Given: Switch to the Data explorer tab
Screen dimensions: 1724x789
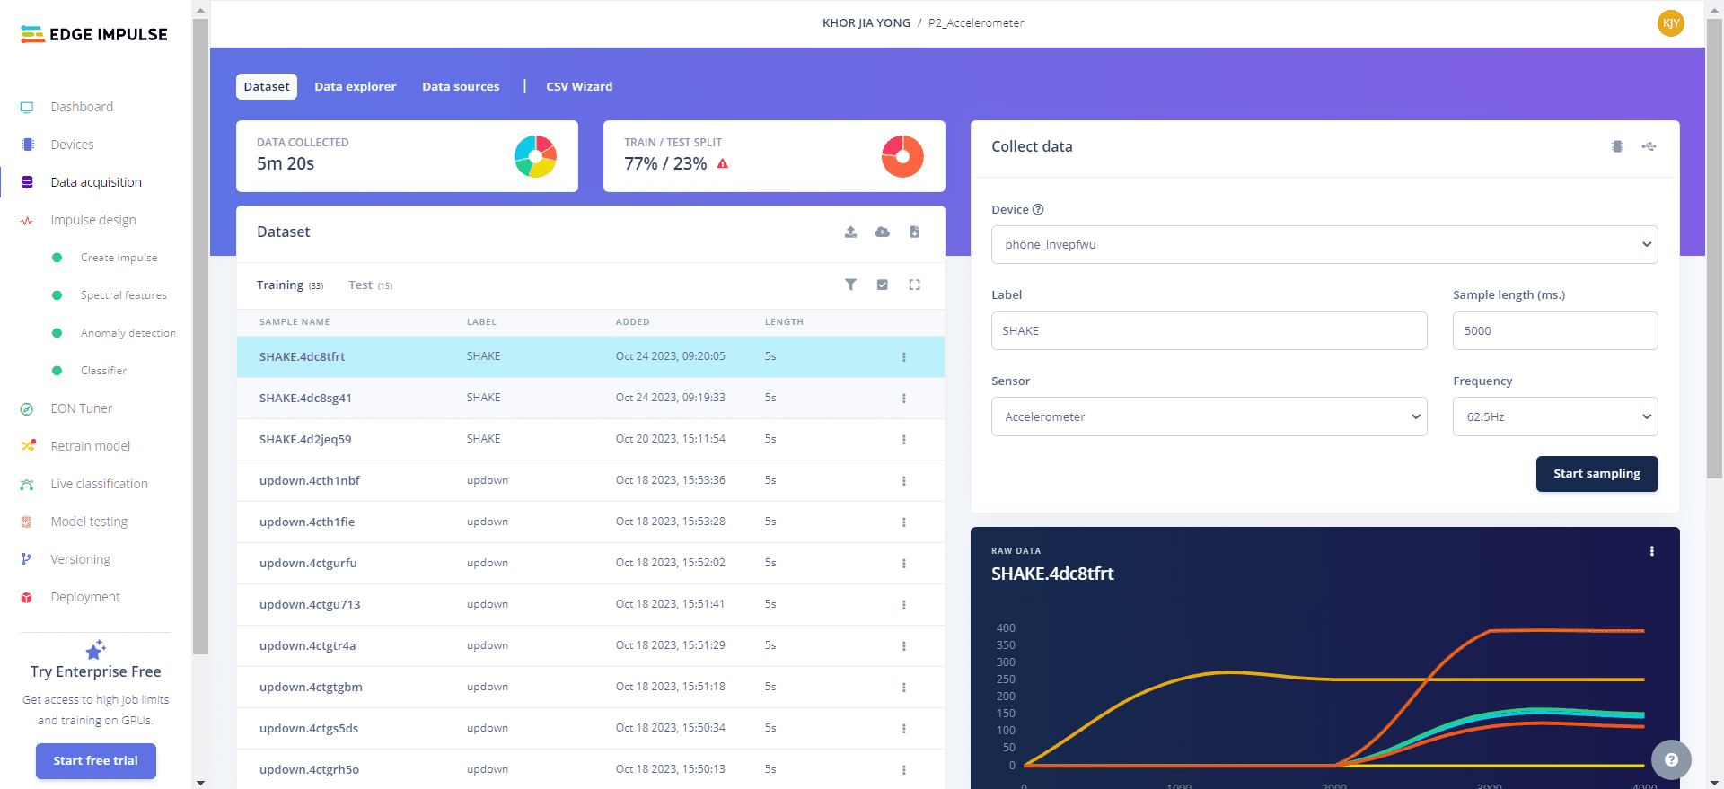Looking at the screenshot, I should pyautogui.click(x=355, y=86).
